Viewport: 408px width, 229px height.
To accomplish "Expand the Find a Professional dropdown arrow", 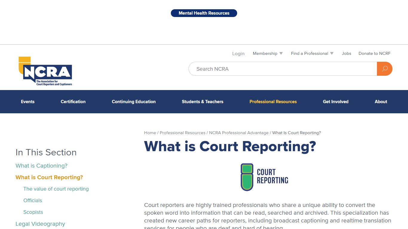I will 332,53.
